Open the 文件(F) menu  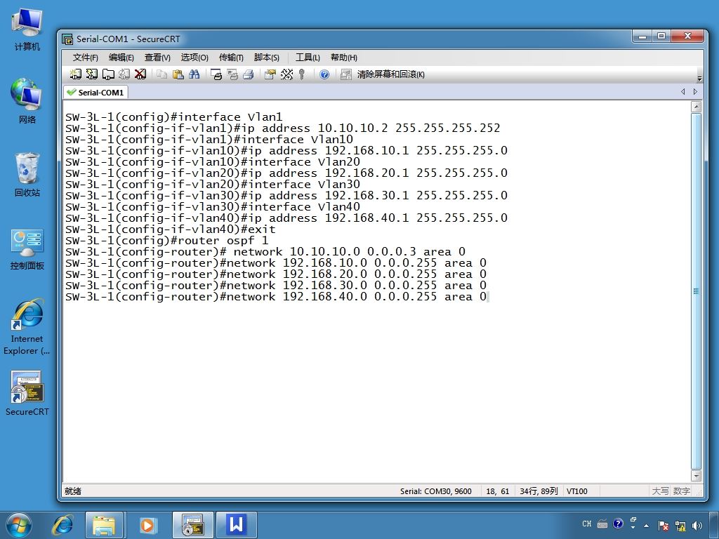[85, 58]
